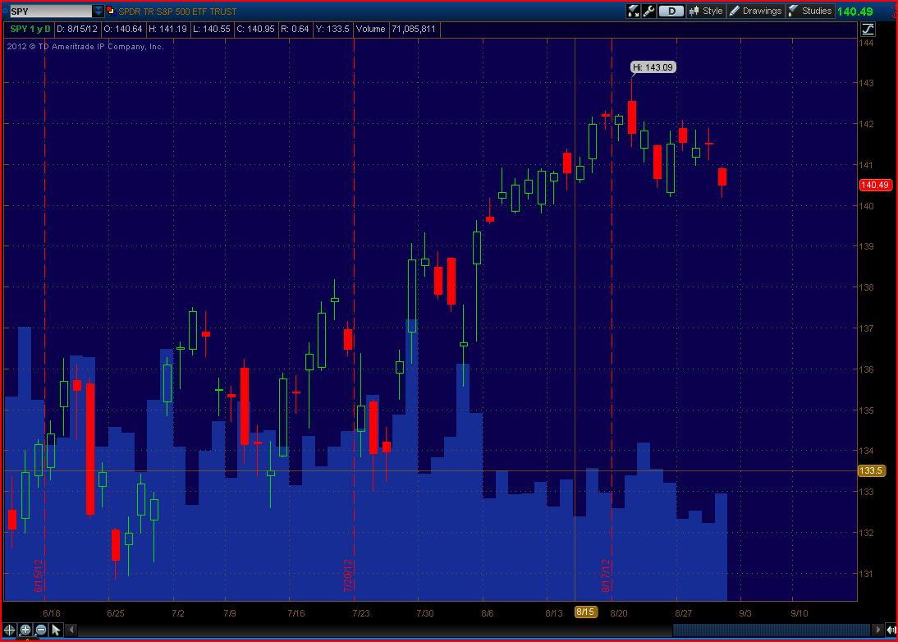Viewport: 898px width, 642px height.
Task: Click the 7/20/12 expiration marker label
Action: (348, 576)
